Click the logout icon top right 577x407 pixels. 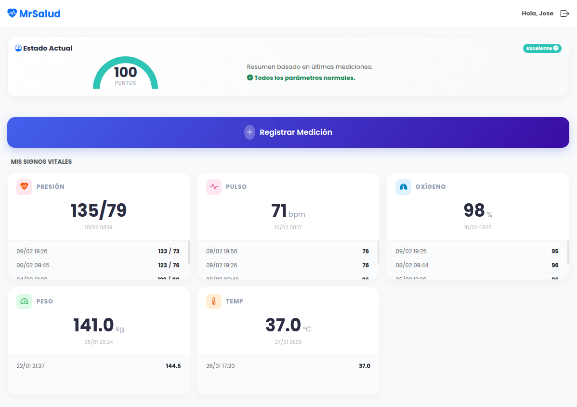564,13
